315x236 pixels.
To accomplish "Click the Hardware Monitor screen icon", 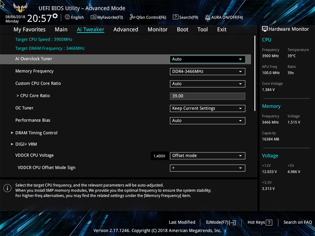I will pyautogui.click(x=265, y=29).
